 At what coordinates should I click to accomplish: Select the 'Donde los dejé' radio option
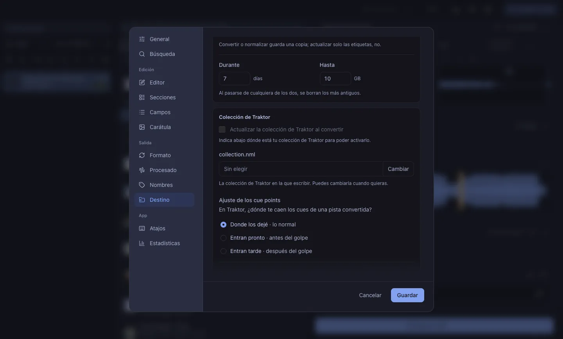[223, 224]
